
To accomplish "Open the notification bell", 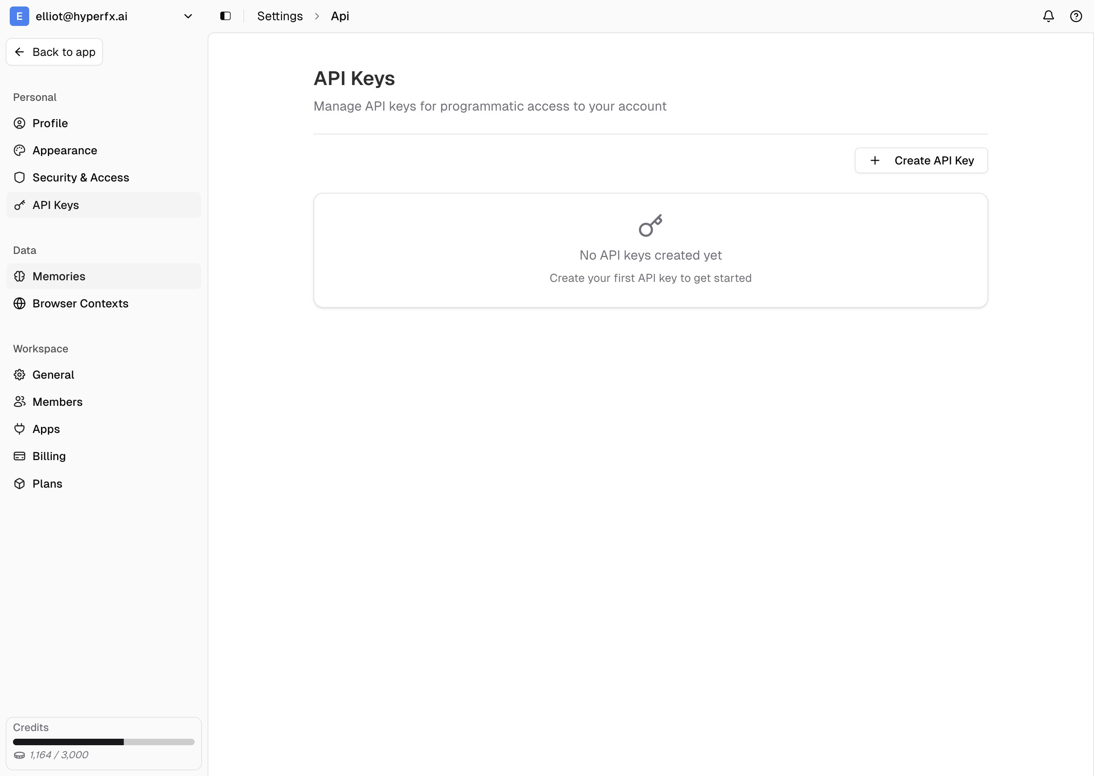I will [x=1048, y=16].
